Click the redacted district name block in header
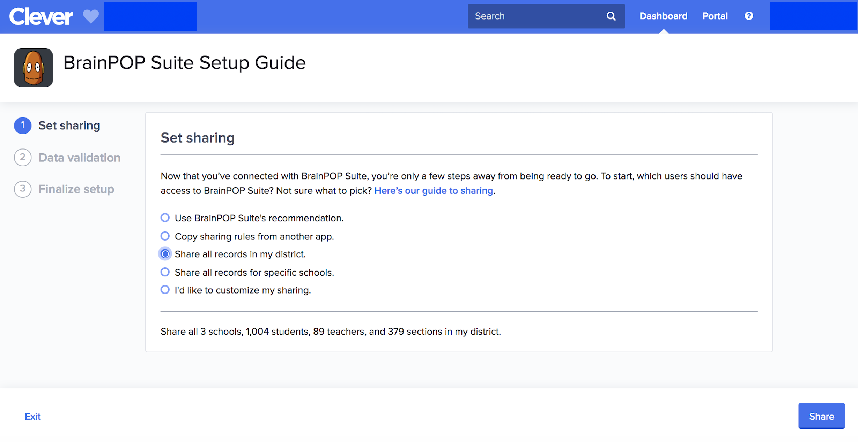The height and width of the screenshot is (442, 858). [x=150, y=16]
